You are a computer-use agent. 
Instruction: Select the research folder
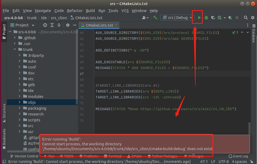[x=35, y=114]
